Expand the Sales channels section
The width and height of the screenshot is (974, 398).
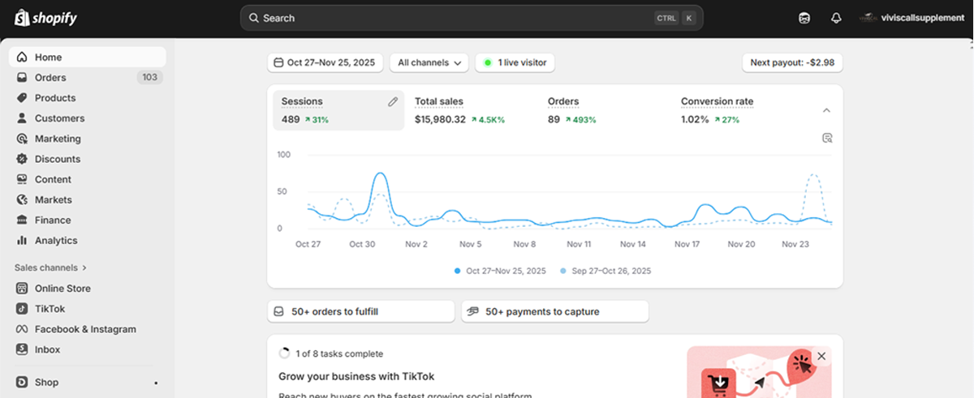[50, 267]
